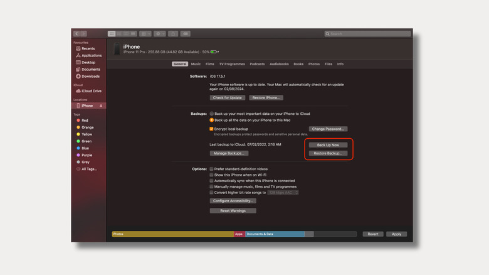Viewport: 489px width, 275px height.
Task: Click the Photos segment in storage bar
Action: 172,234
